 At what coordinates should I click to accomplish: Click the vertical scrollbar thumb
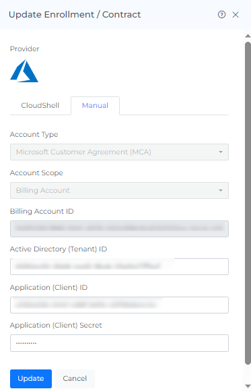(x=248, y=203)
